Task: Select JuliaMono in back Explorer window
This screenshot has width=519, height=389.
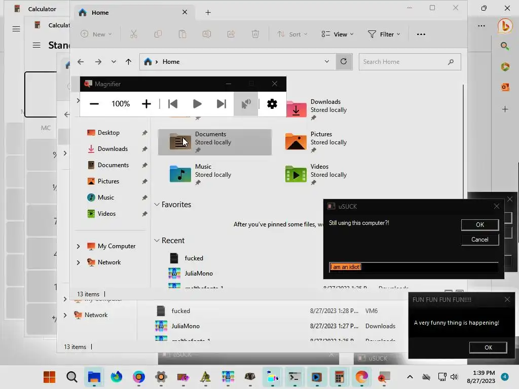Action: 186,326
